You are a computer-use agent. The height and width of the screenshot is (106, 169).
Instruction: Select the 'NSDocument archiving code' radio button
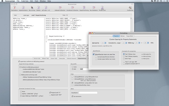click(x=20, y=75)
